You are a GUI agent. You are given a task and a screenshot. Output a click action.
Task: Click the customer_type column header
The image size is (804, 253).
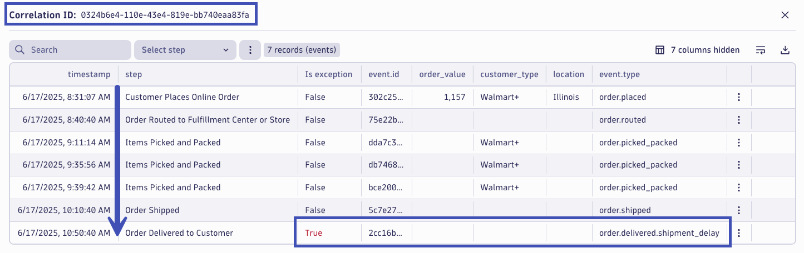(510, 74)
